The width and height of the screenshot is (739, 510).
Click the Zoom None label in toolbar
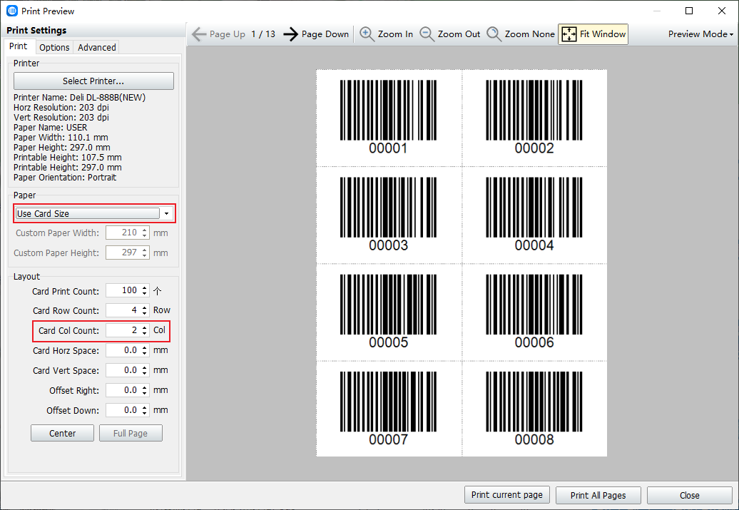[x=530, y=34]
